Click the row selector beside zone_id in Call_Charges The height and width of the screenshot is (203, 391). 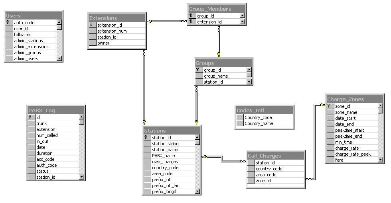(251, 181)
